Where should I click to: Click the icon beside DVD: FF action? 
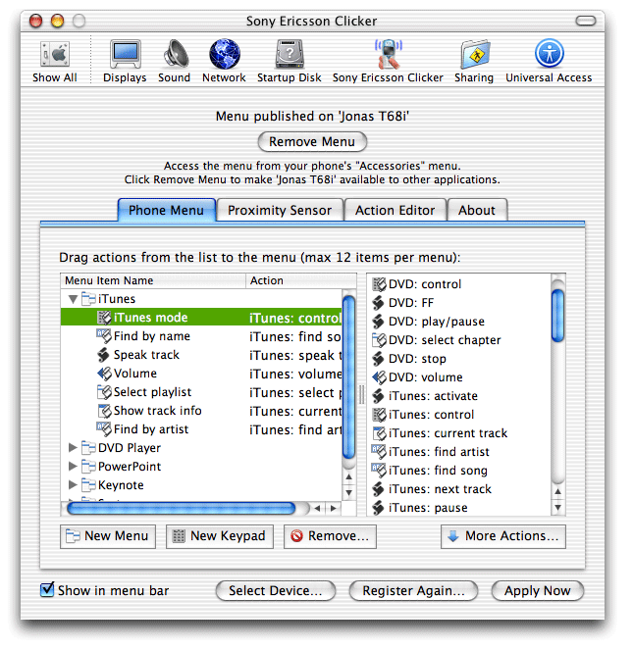pos(378,303)
